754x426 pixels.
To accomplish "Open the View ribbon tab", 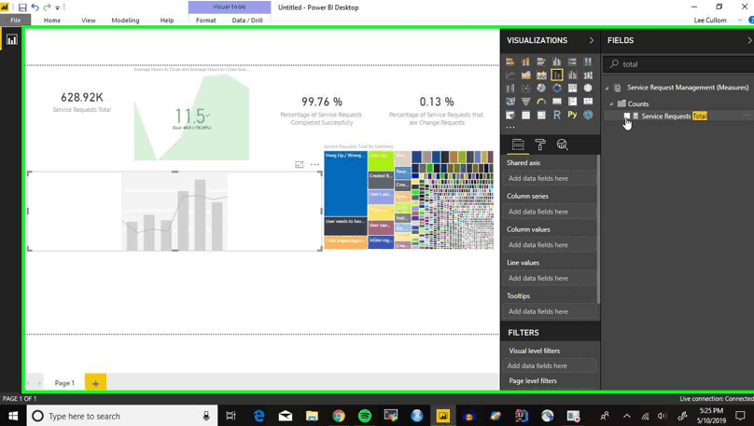I will click(x=88, y=21).
